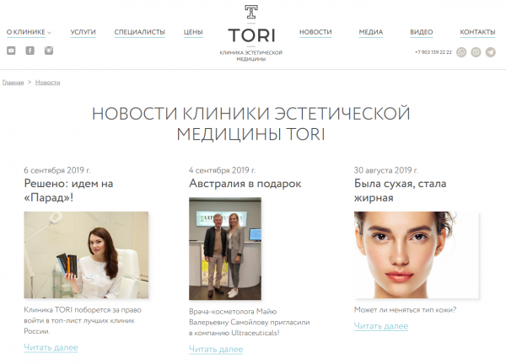Open the Instagram social icon
506x364 pixels.
49,51
